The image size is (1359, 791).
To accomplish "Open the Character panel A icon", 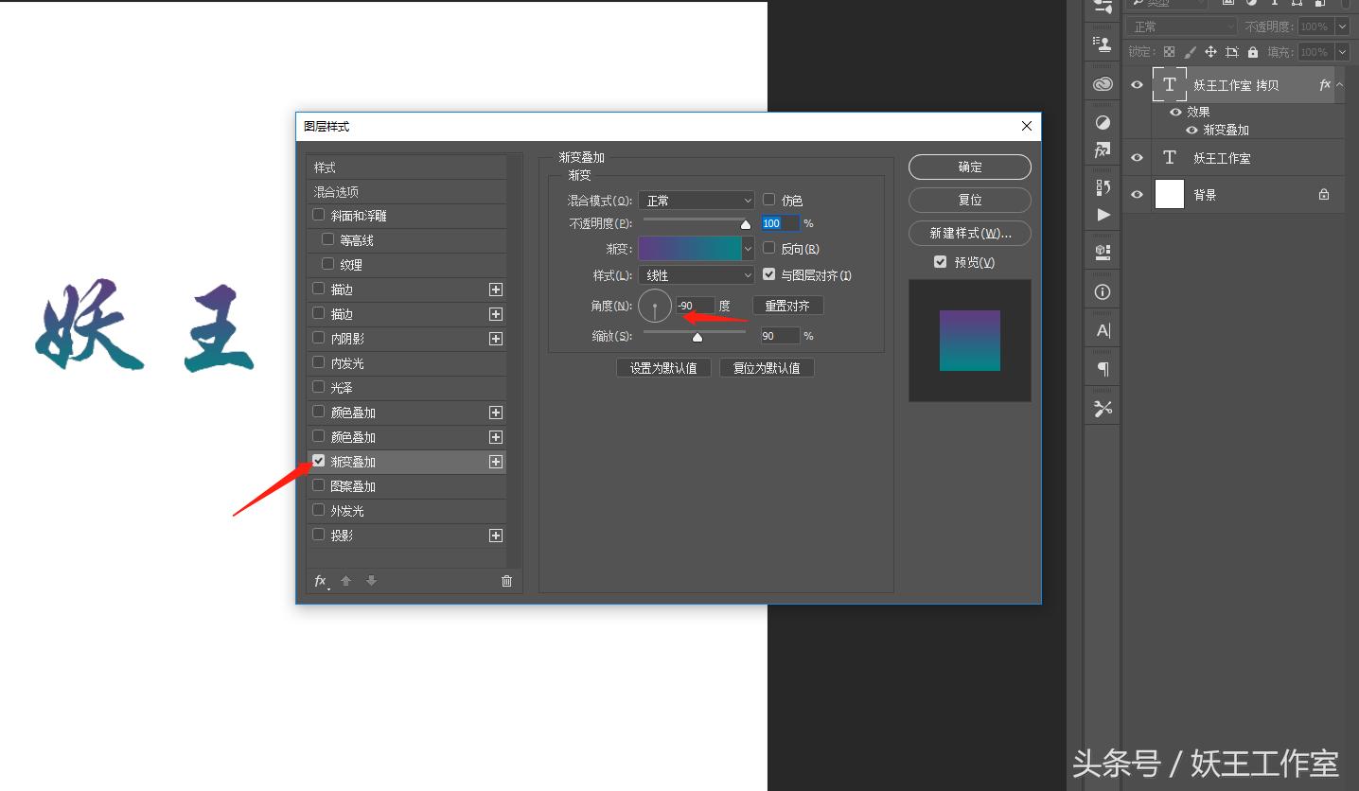I will point(1102,329).
